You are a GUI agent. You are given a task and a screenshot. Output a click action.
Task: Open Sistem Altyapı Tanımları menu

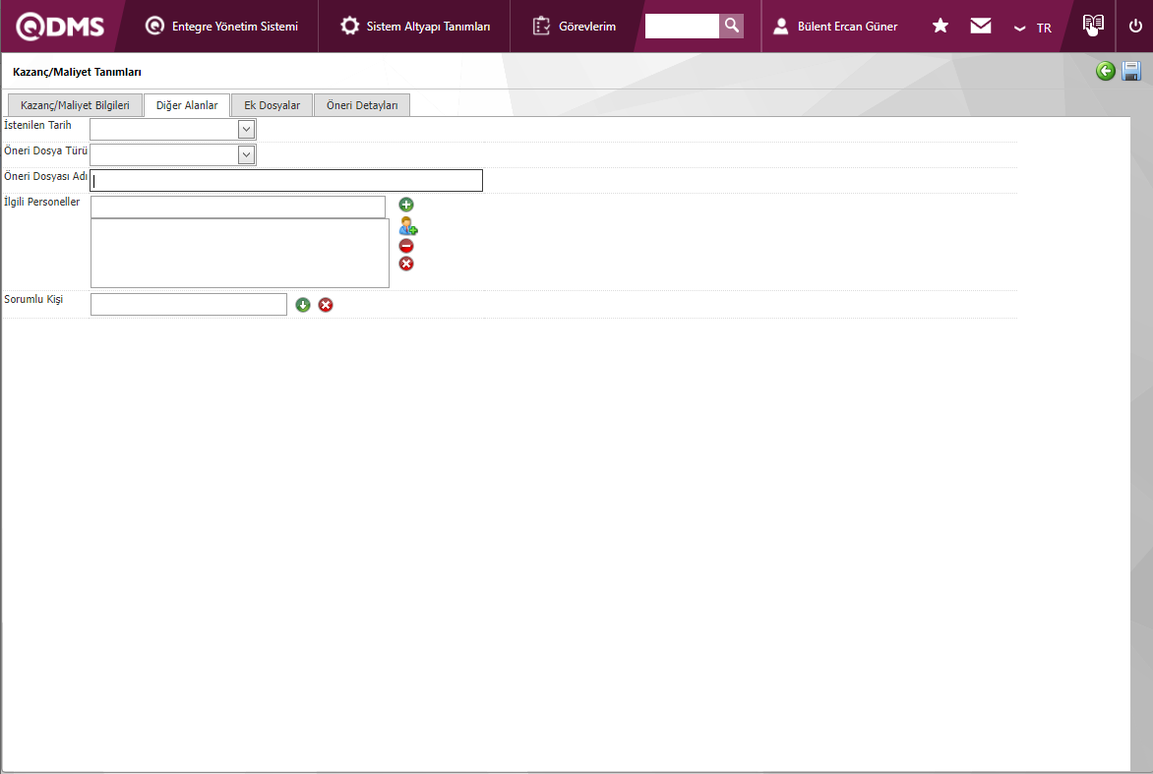tap(415, 27)
